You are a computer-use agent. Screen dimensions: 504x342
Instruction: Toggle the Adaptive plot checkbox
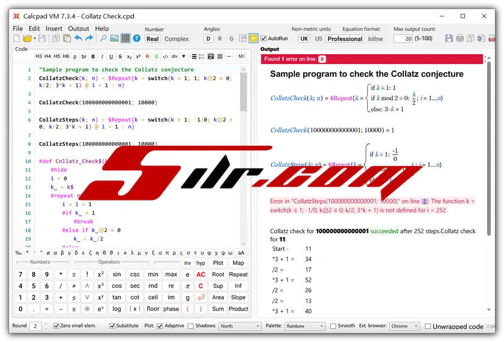pos(160,326)
